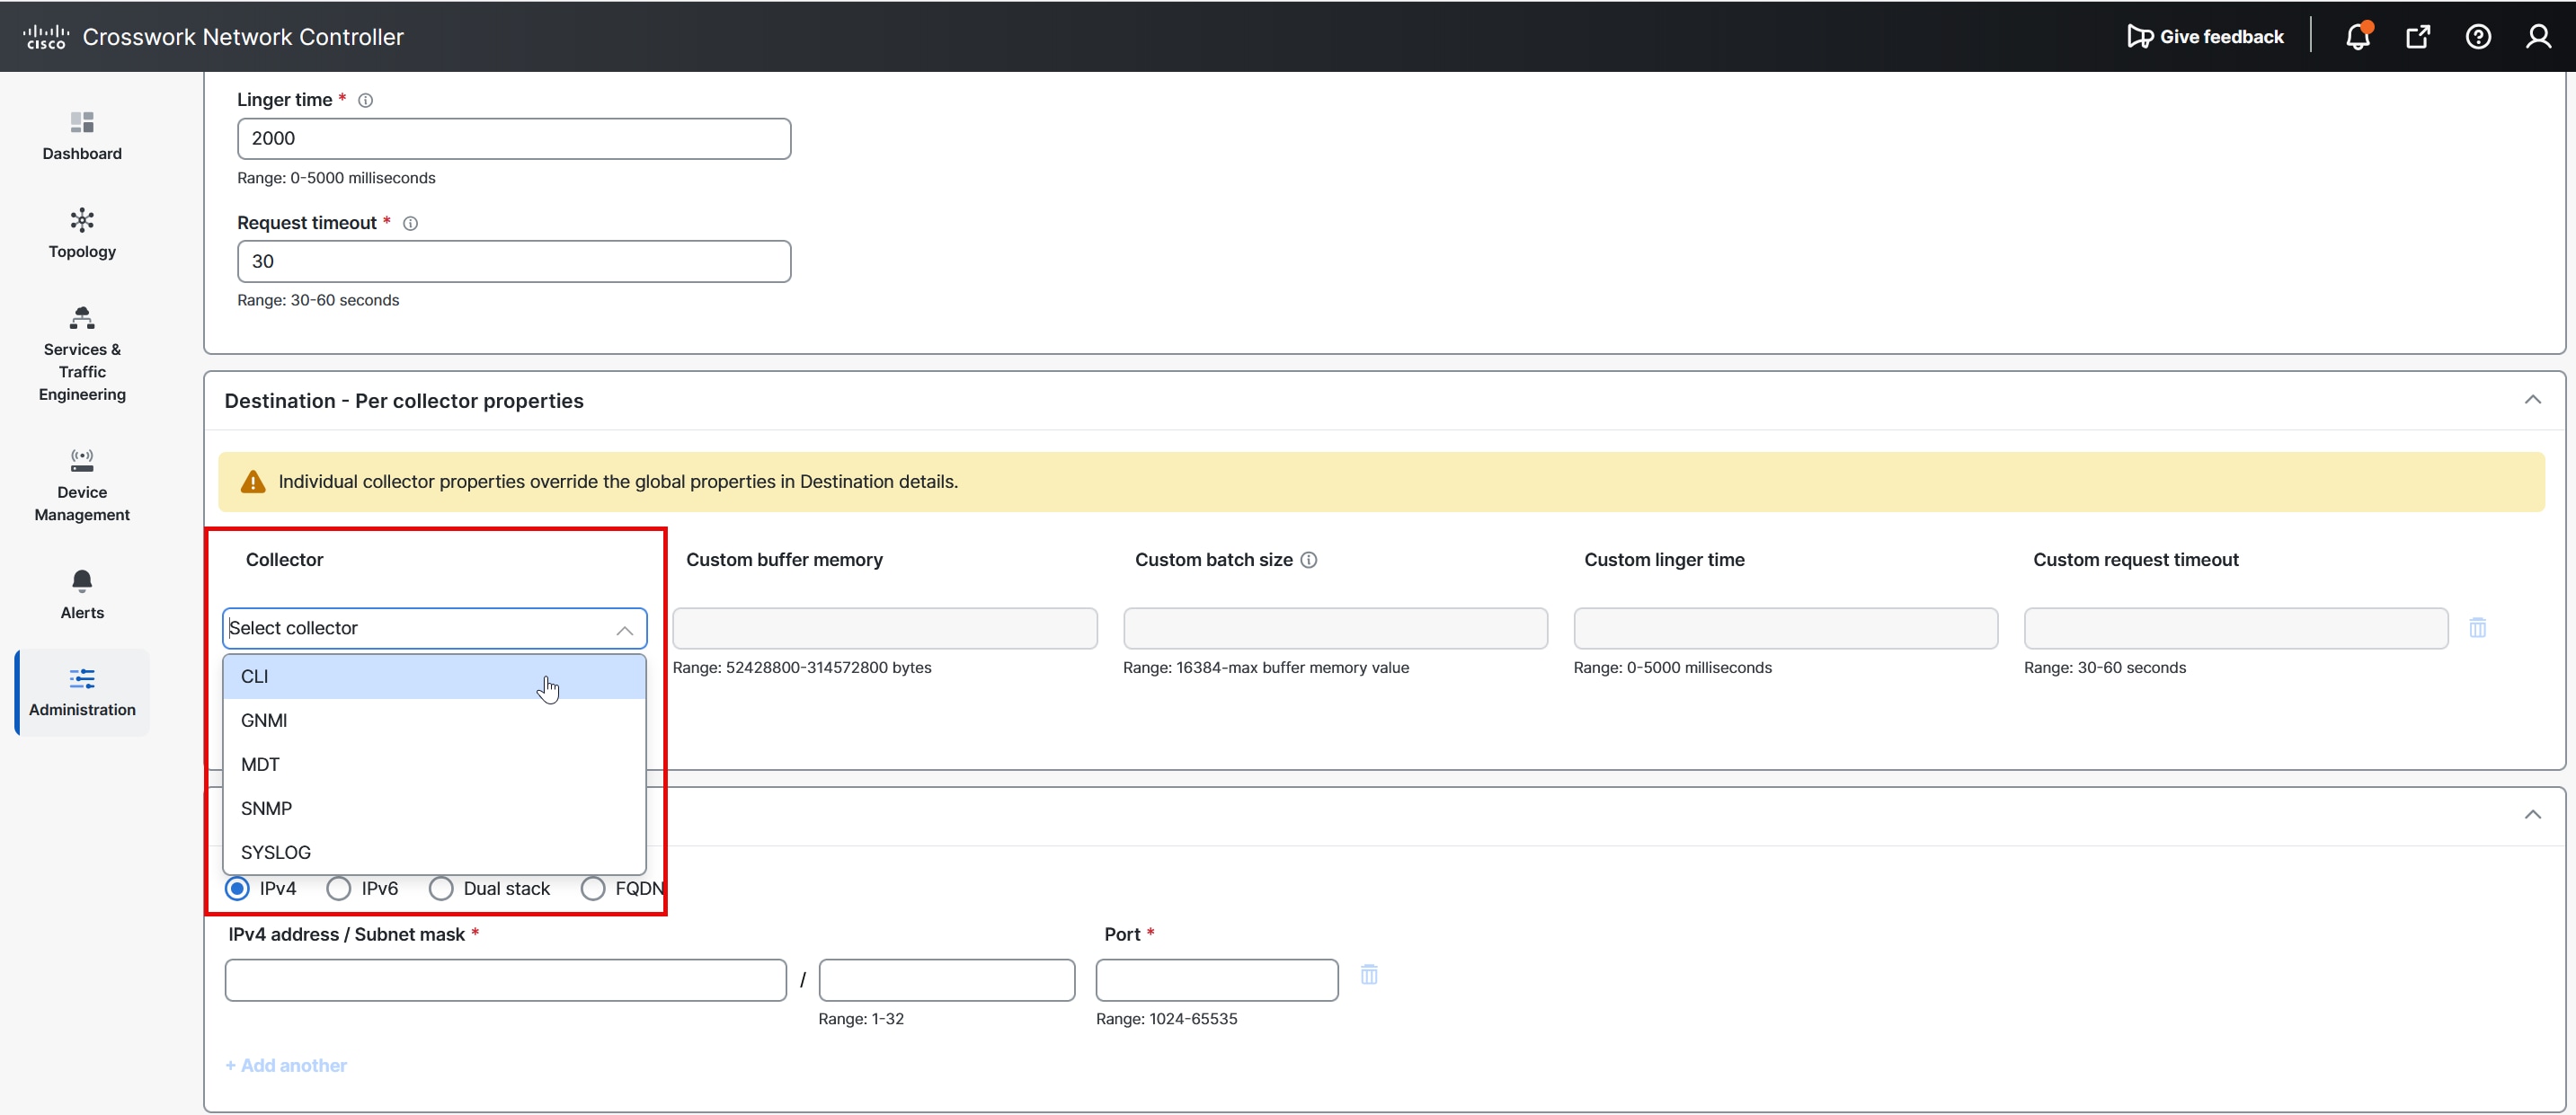Open the user profile icon

click(x=2537, y=37)
